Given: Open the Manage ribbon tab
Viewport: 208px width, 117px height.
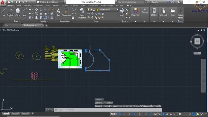Looking at the screenshot, I should pyautogui.click(x=56, y=6).
